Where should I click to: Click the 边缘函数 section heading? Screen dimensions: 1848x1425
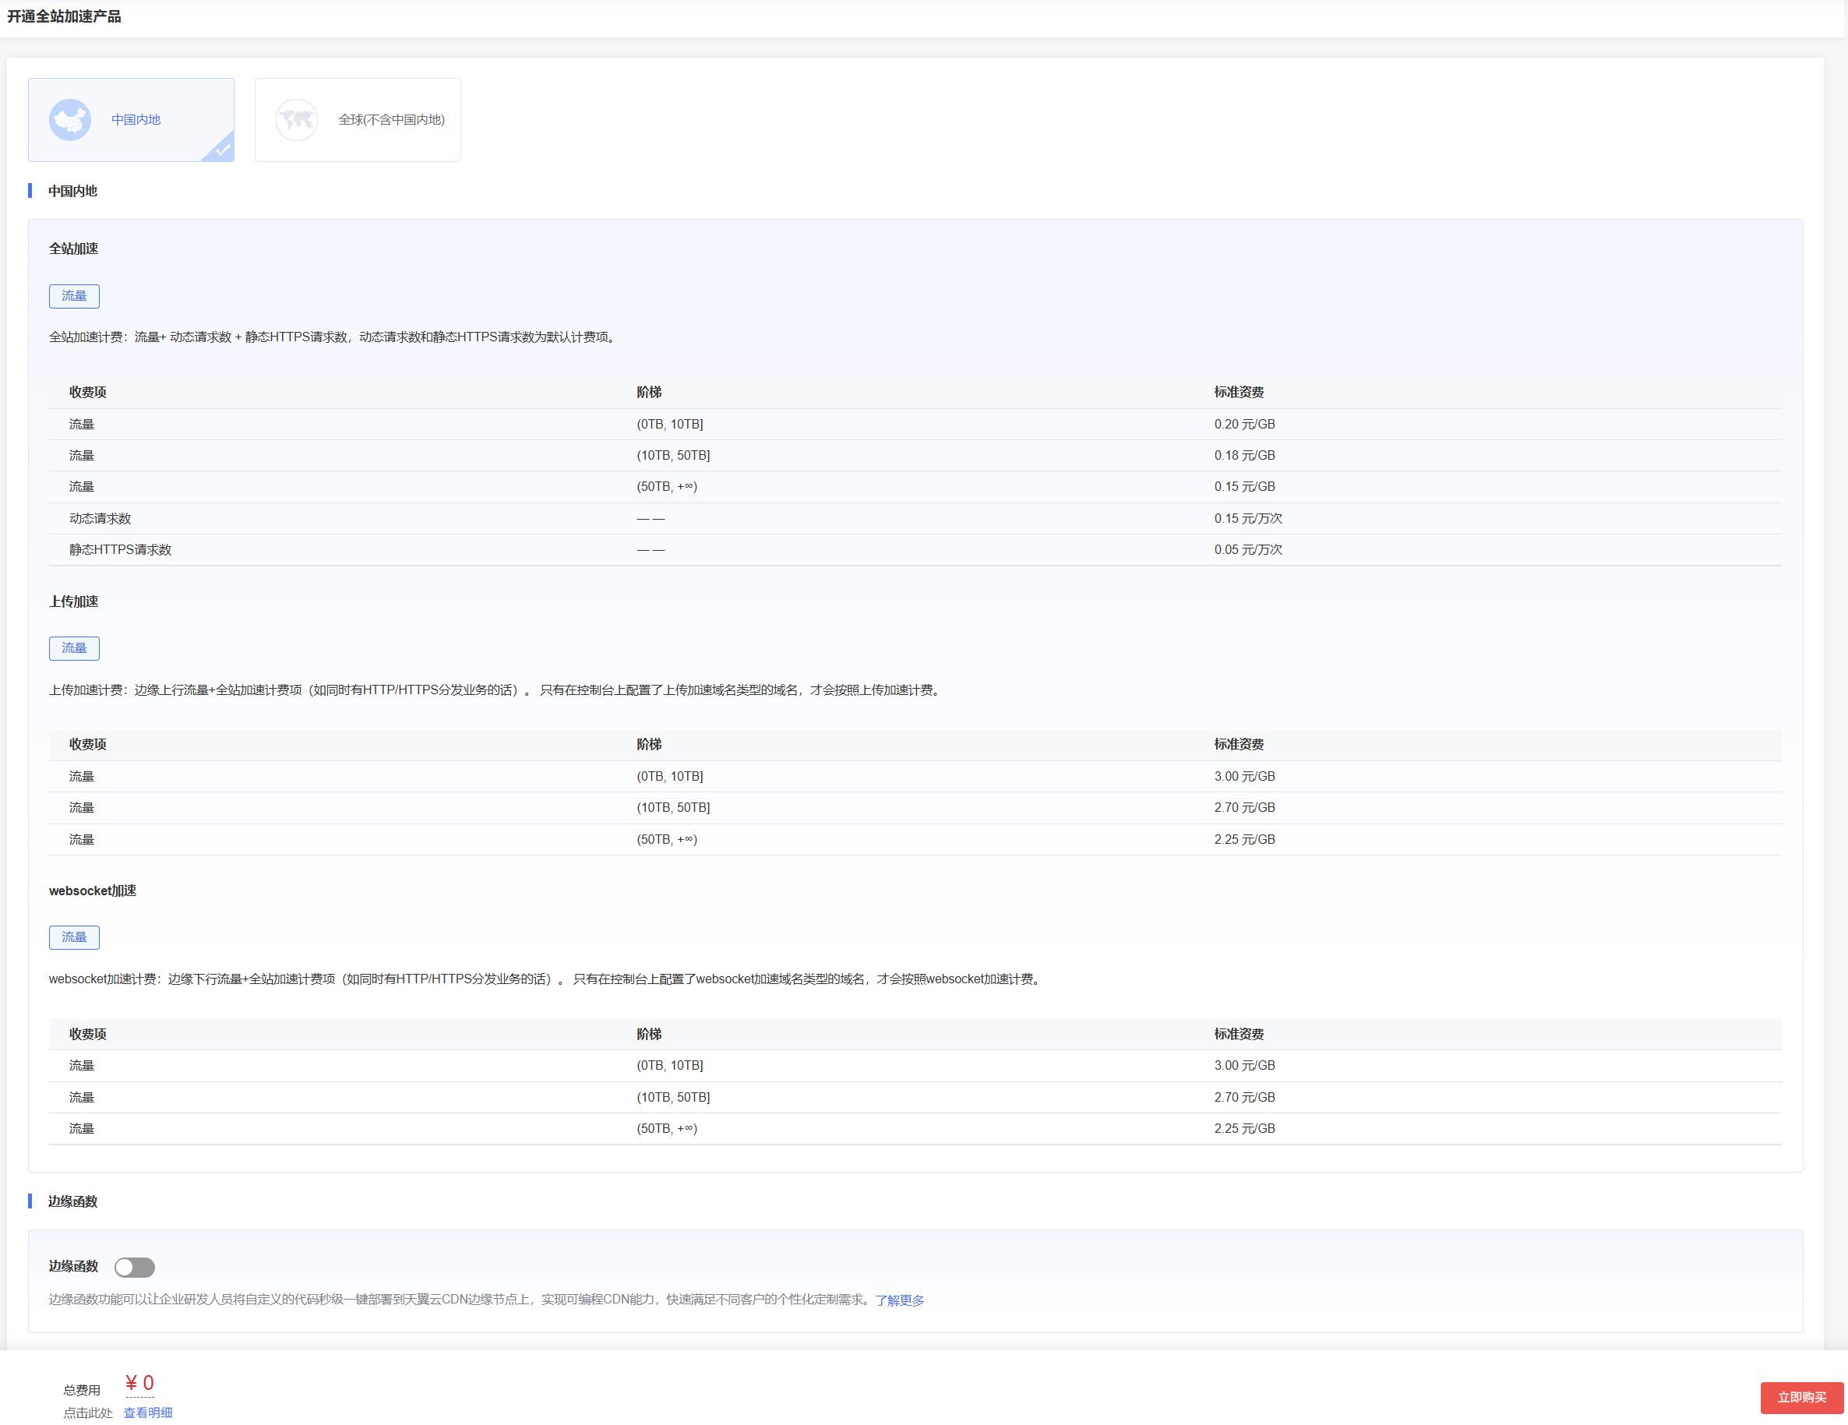coord(72,1201)
